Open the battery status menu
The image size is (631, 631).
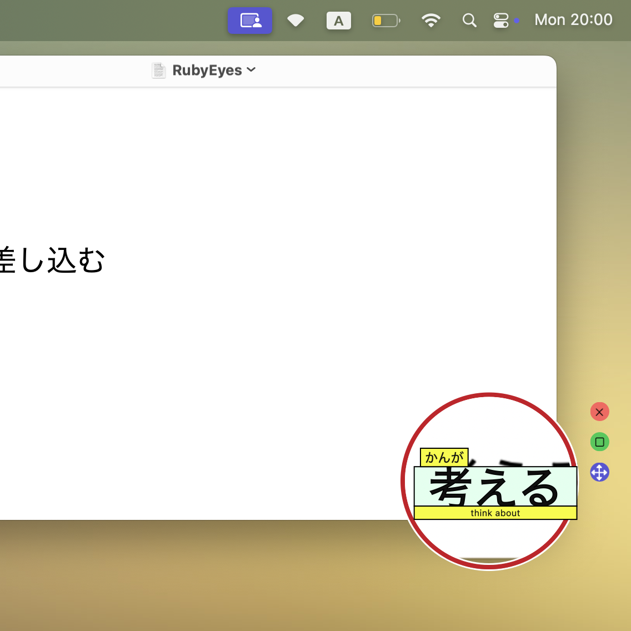[x=385, y=21]
